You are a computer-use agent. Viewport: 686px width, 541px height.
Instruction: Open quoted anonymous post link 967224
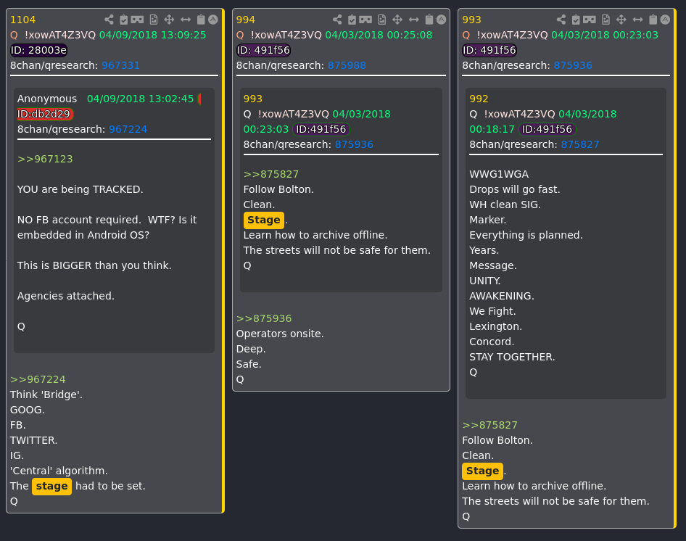[128, 129]
